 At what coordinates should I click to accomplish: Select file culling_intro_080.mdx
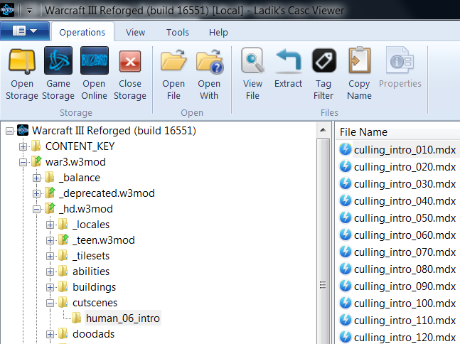pos(405,269)
